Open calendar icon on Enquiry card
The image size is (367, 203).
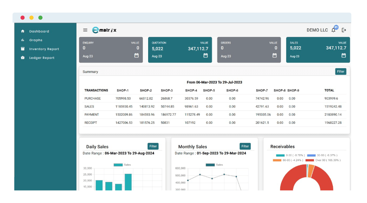coord(136,55)
